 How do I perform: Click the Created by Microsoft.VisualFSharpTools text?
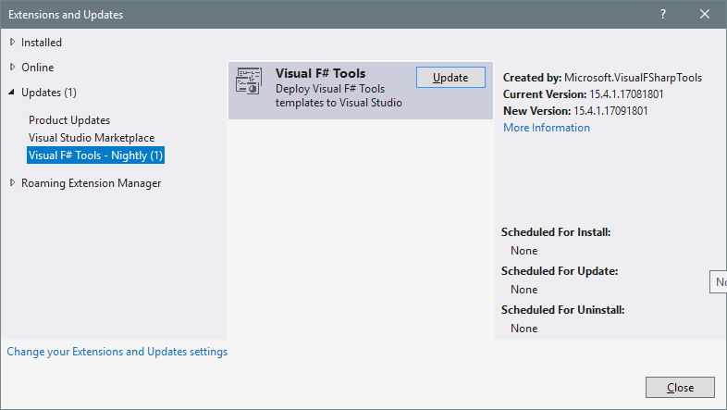(x=602, y=78)
